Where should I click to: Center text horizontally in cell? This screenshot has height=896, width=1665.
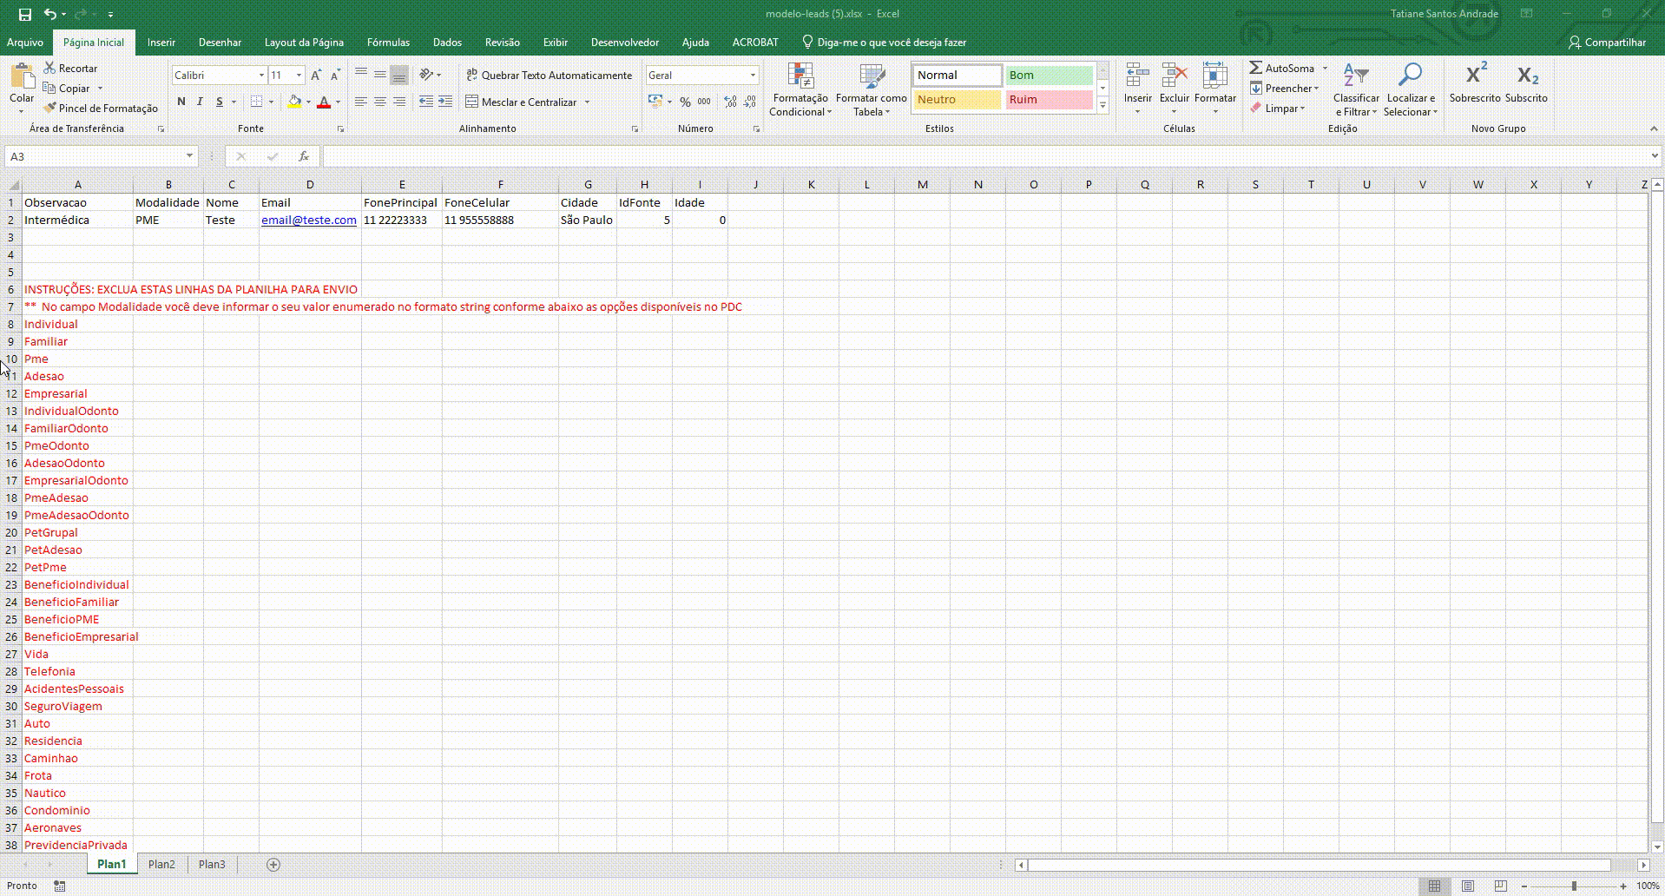[x=380, y=102]
